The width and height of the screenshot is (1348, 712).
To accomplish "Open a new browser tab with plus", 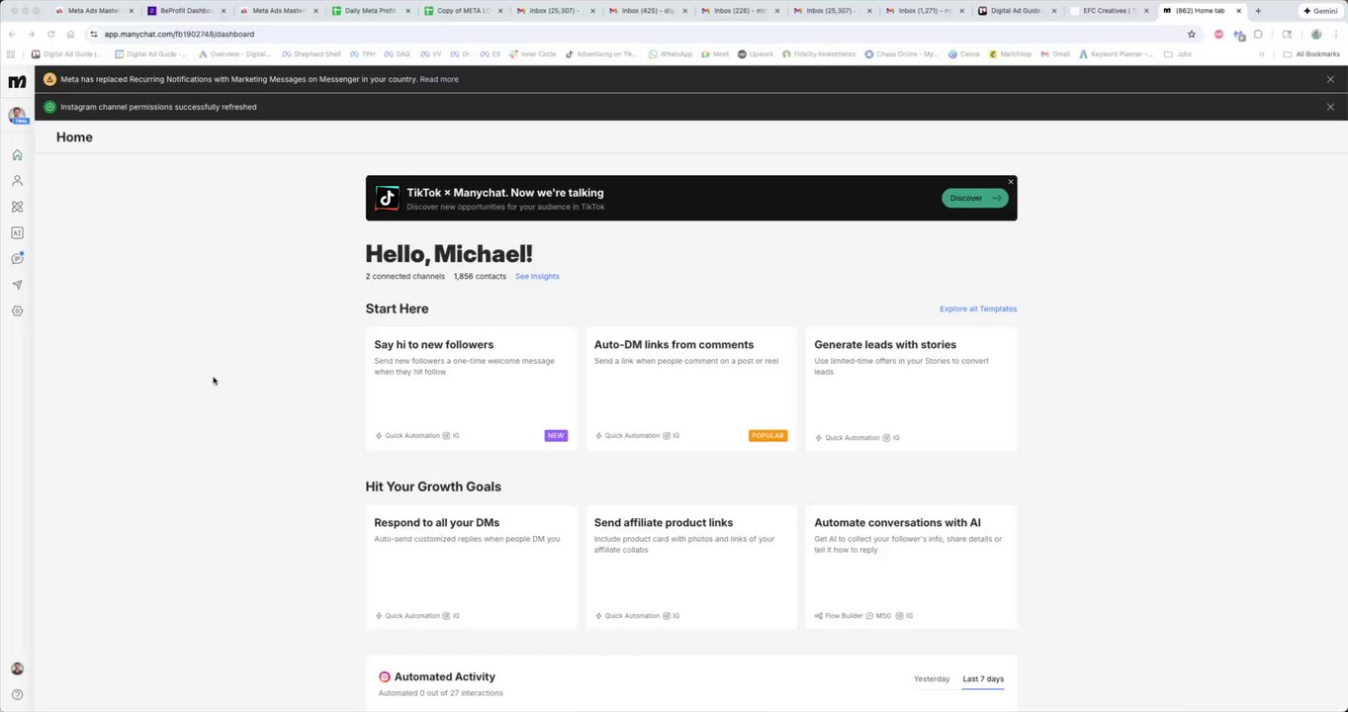I will pos(1258,11).
